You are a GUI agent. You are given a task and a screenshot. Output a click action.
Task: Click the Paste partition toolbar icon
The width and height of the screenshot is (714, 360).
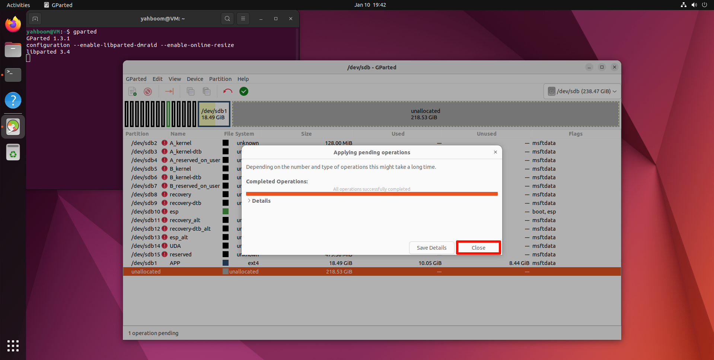[207, 92]
